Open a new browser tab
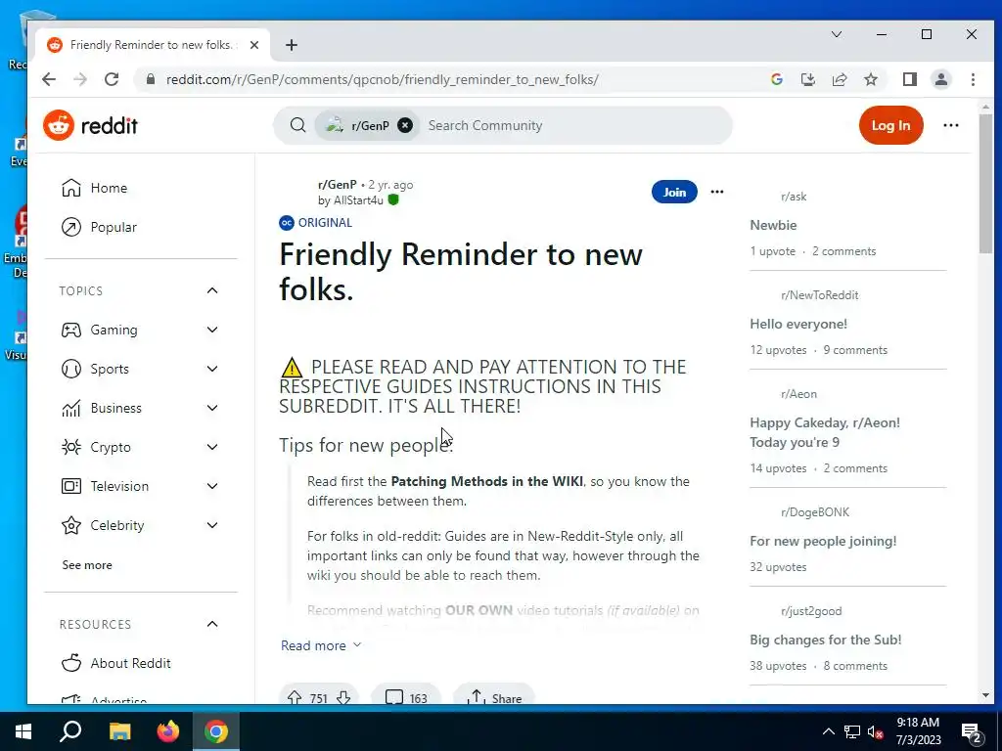 tap(292, 45)
